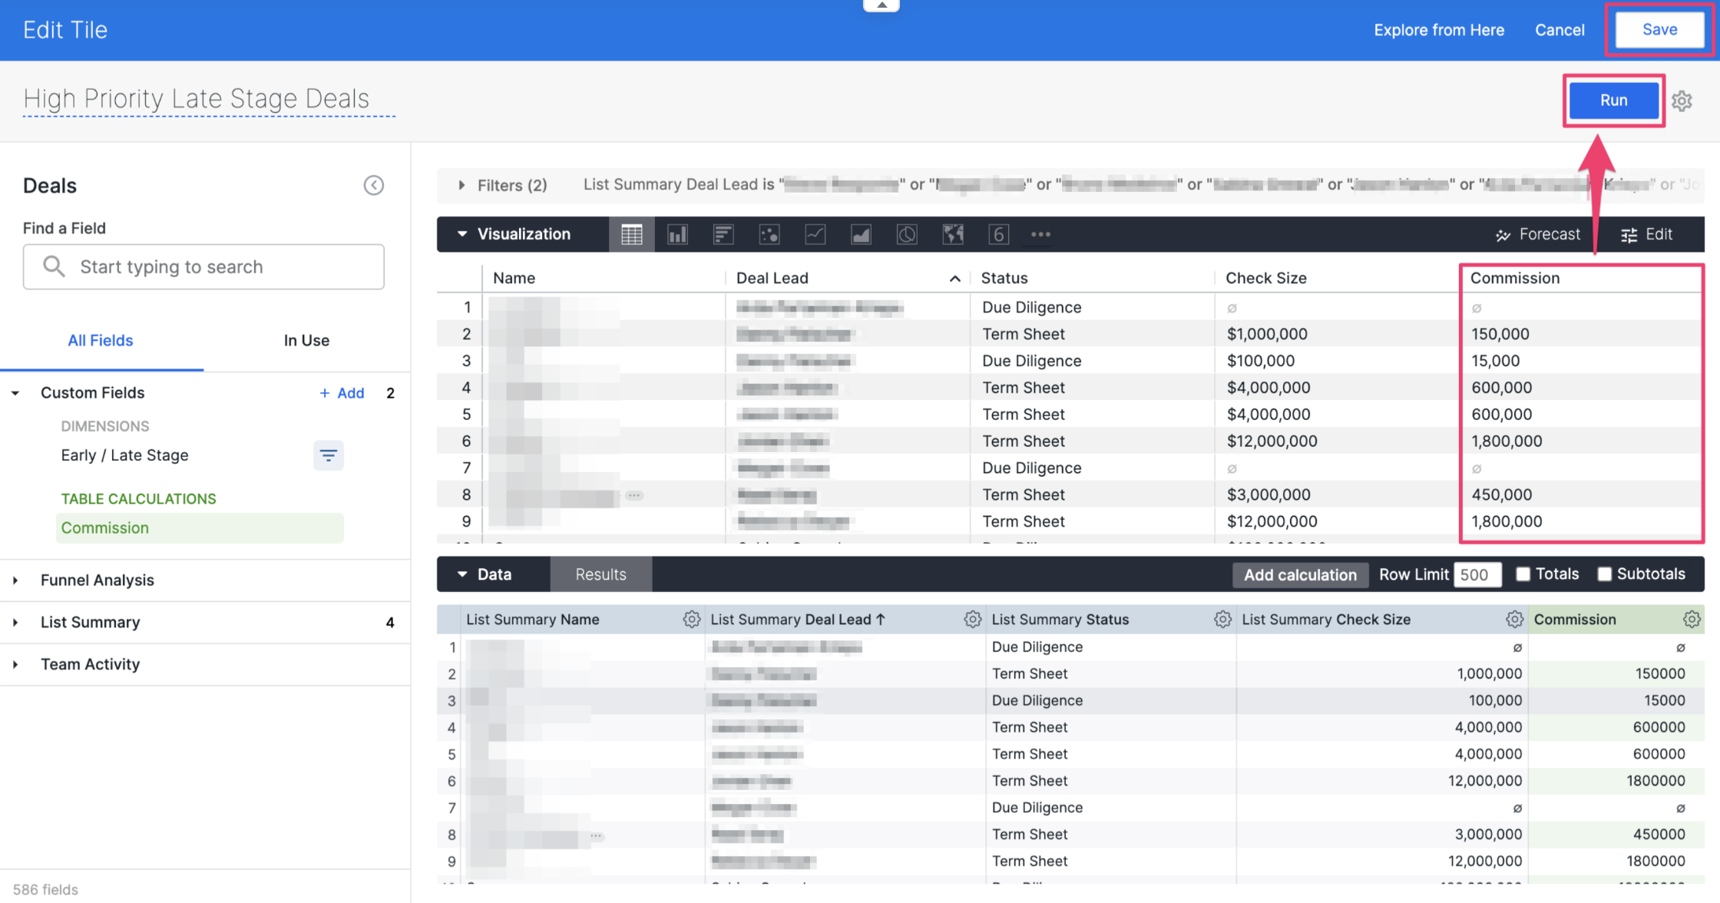
Task: Switch to the map visualization
Action: [953, 234]
